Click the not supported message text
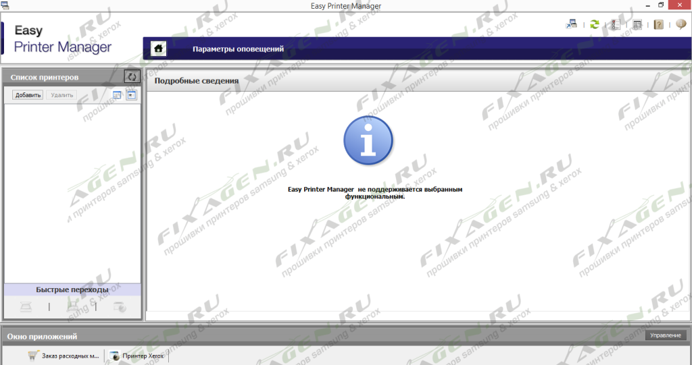This screenshot has height=365, width=692. point(374,193)
